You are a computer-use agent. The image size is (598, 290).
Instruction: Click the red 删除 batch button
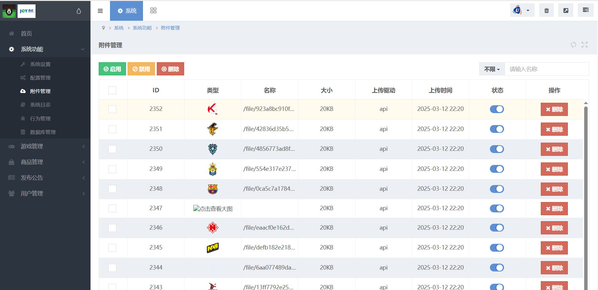[170, 69]
